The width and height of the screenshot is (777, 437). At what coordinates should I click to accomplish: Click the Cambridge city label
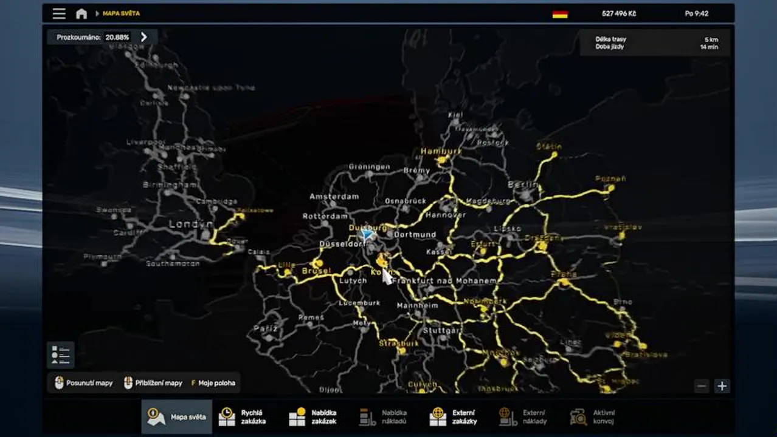click(216, 201)
